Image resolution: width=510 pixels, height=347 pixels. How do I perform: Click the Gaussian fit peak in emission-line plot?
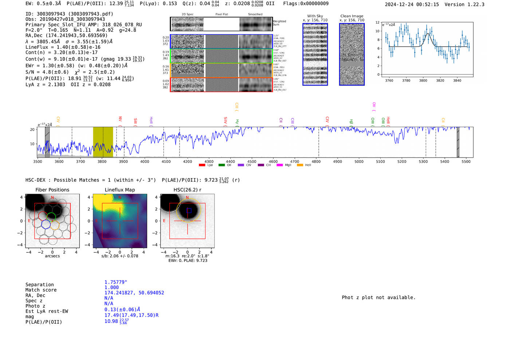428,34
